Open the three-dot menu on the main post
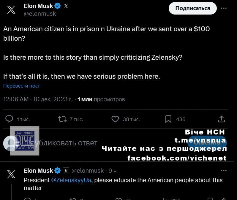 click(x=224, y=8)
